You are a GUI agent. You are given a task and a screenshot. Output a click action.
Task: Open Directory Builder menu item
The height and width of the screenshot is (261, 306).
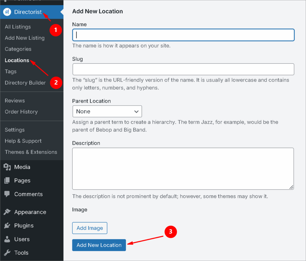pyautogui.click(x=25, y=83)
